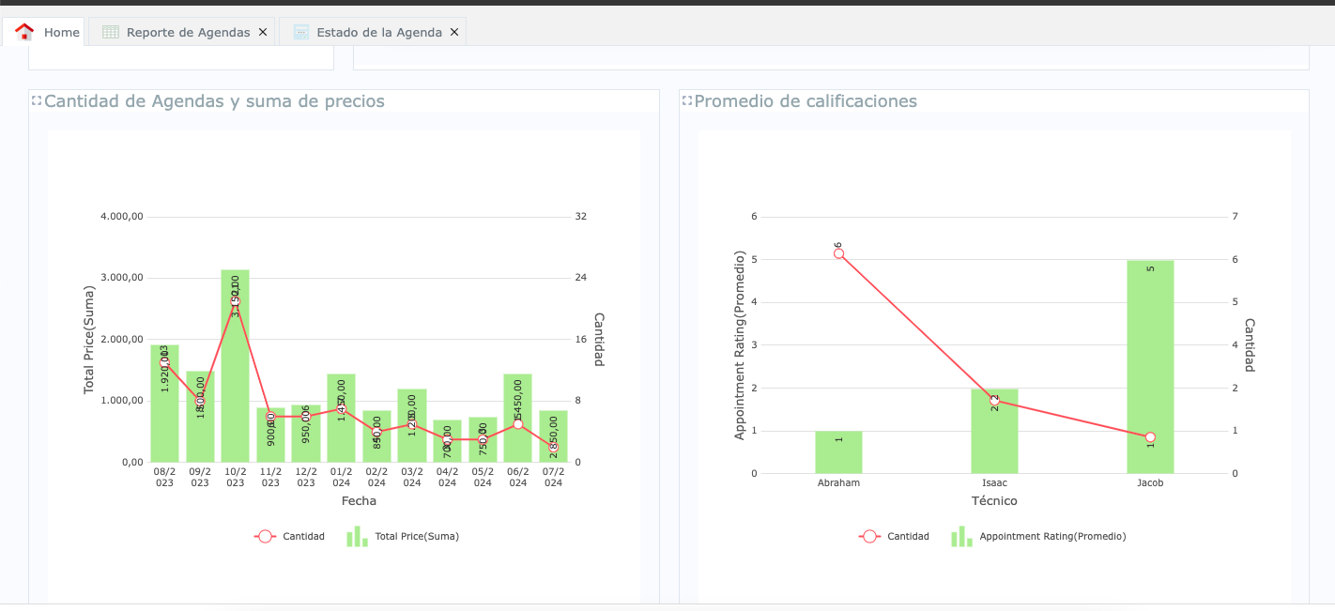The height and width of the screenshot is (611, 1335).
Task: Close the Estado de la Agenda tab
Action: (454, 32)
